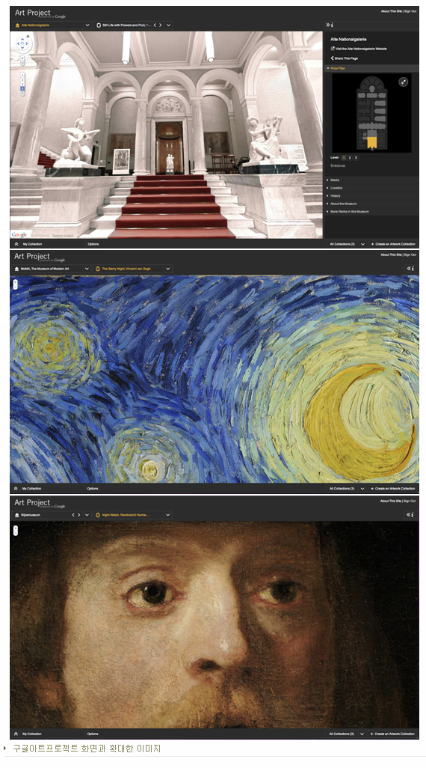
Task: Click the zoom control on Night Watch image
Action: coord(15,530)
